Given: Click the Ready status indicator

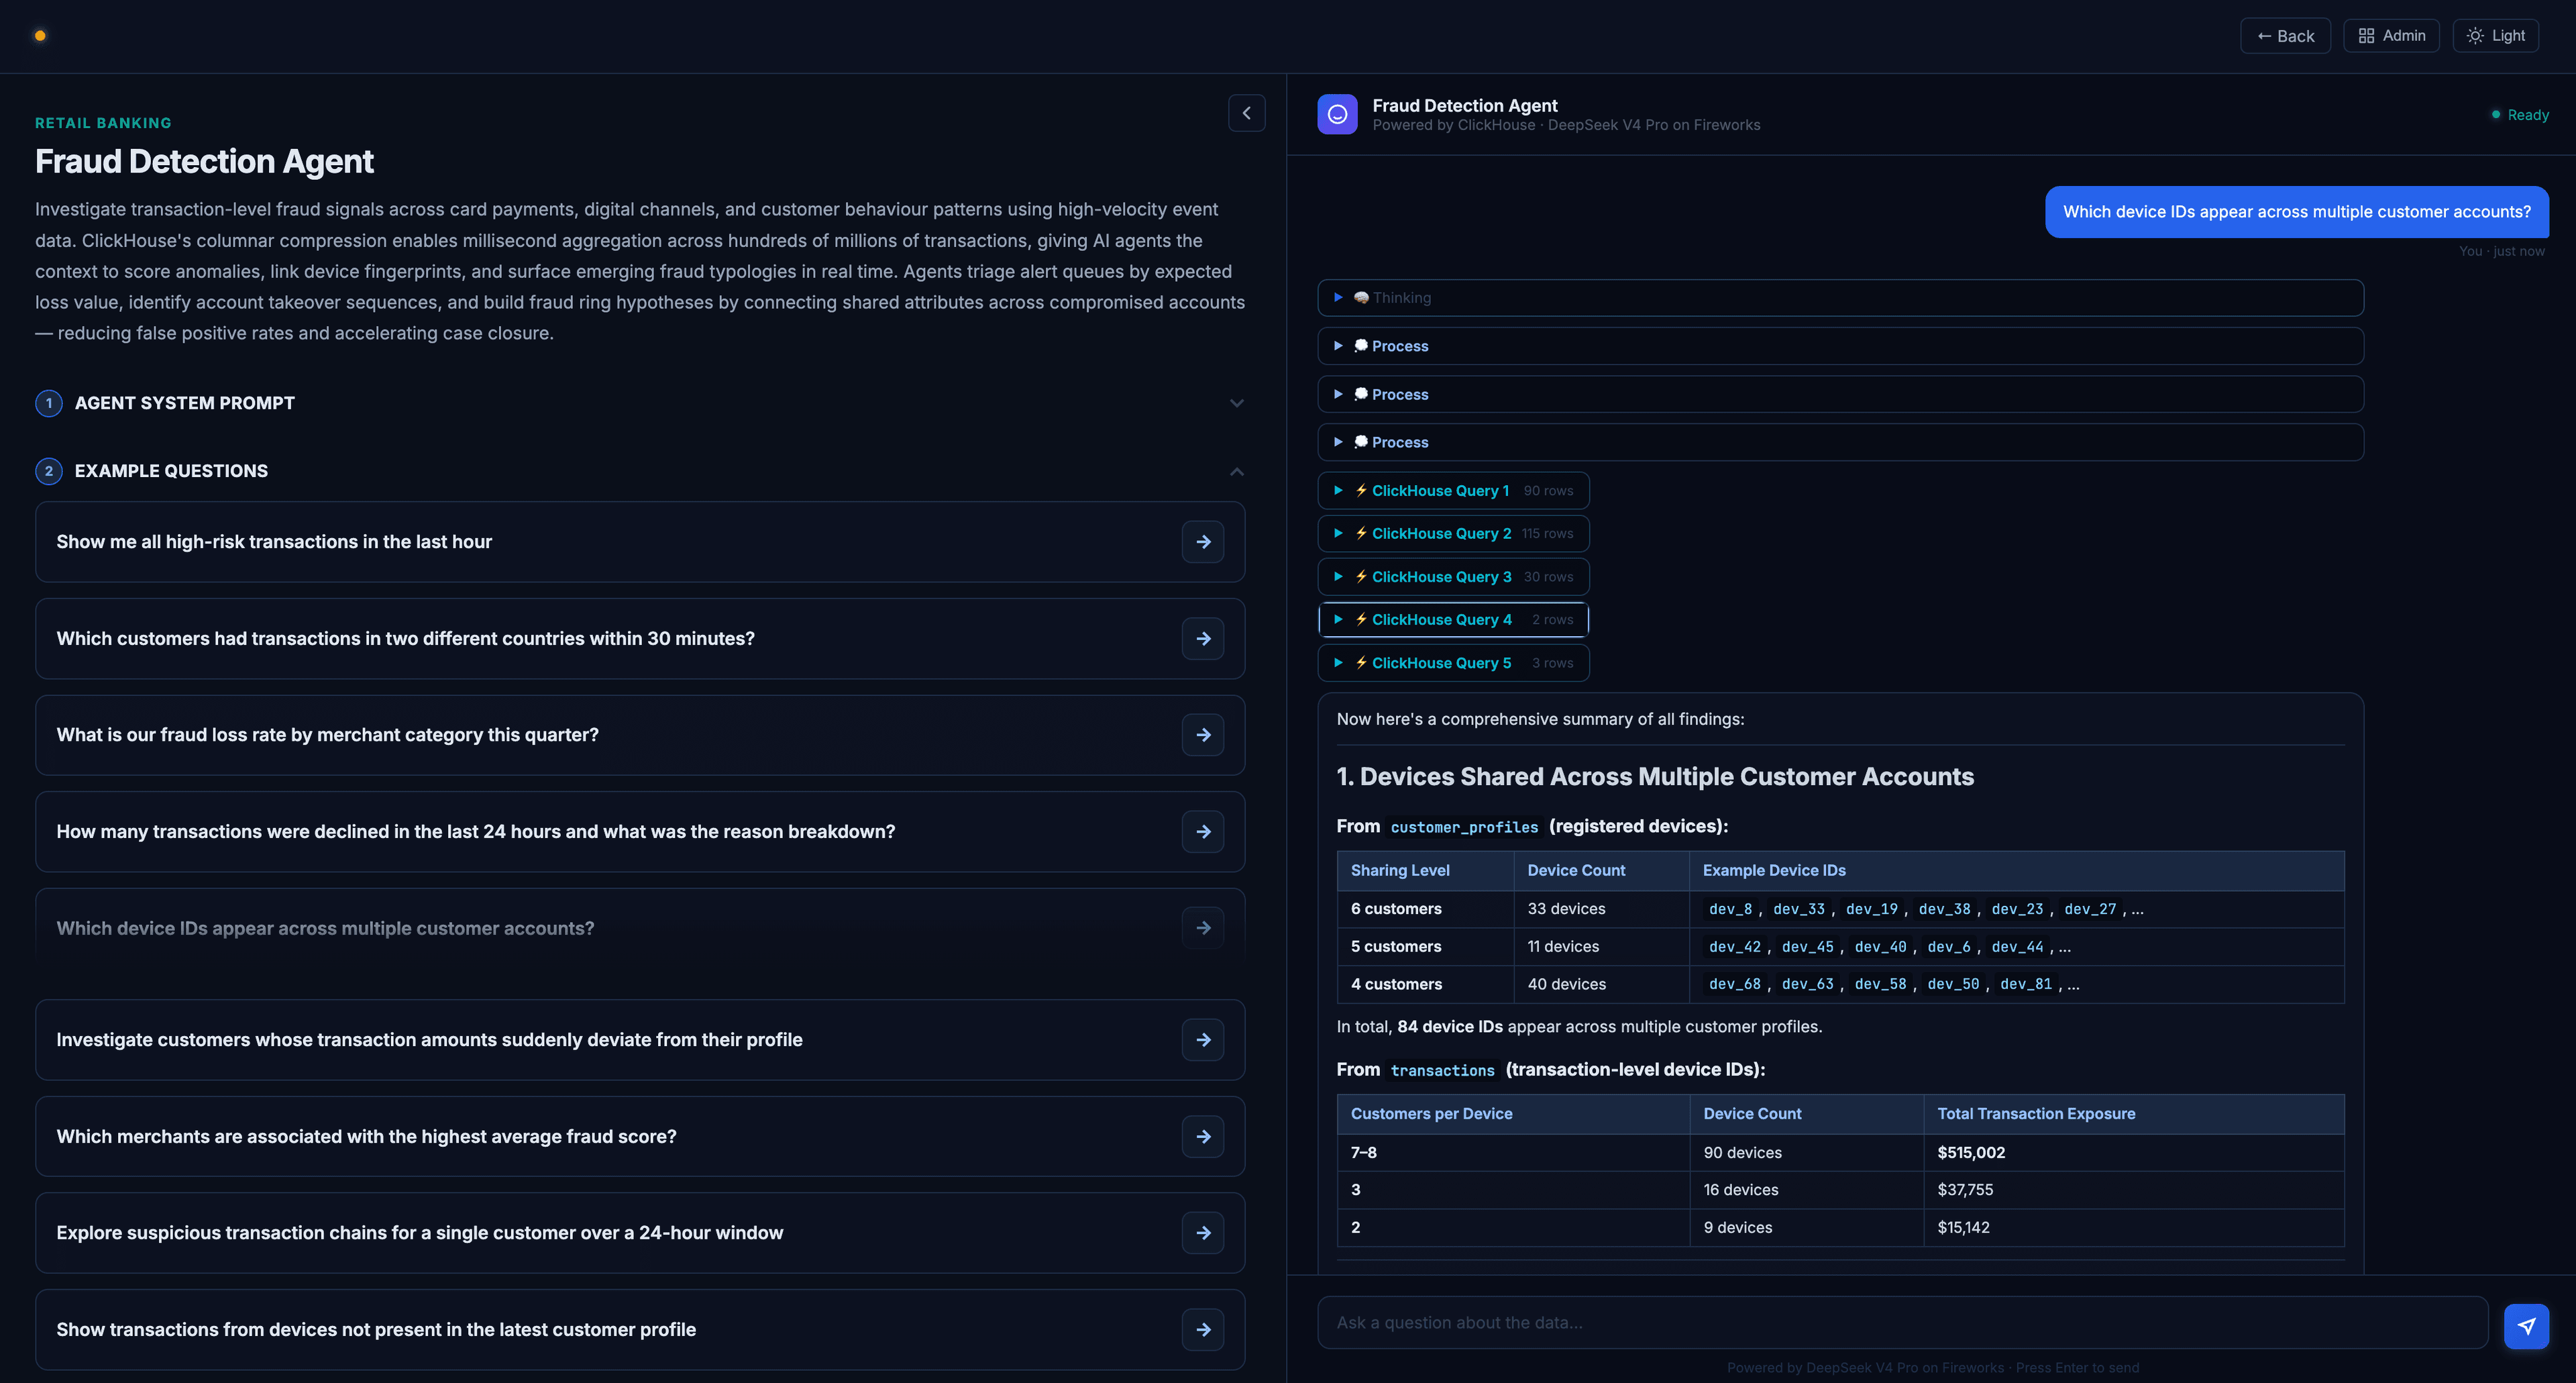Looking at the screenshot, I should pyautogui.click(x=2520, y=115).
